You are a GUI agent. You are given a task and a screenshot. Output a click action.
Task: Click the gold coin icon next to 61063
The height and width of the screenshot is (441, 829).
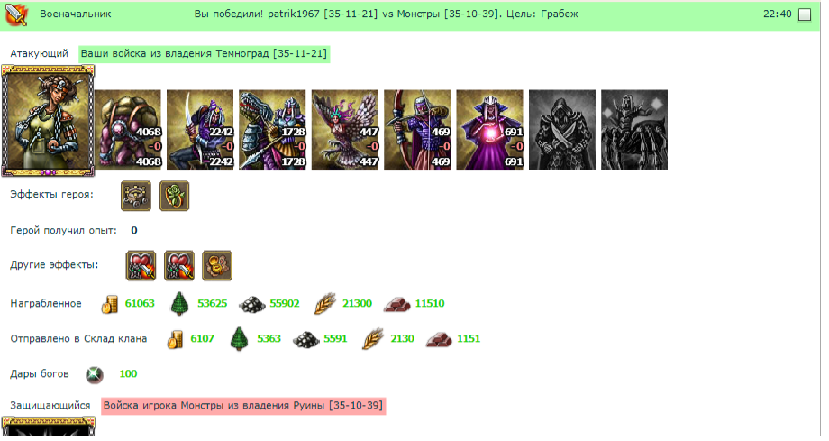110,304
